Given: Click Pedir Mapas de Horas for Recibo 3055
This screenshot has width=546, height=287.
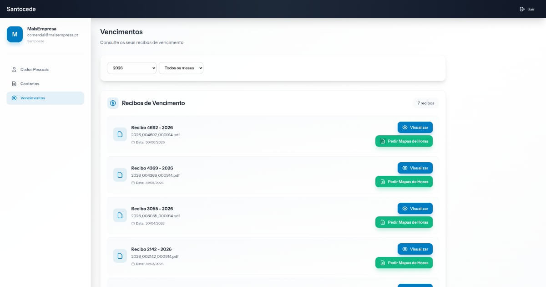Looking at the screenshot, I should point(404,222).
